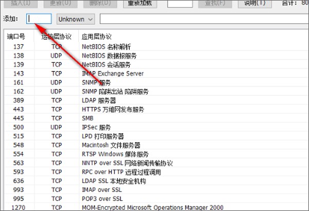Select the port 500 IPSec 服务 row

[96, 127]
